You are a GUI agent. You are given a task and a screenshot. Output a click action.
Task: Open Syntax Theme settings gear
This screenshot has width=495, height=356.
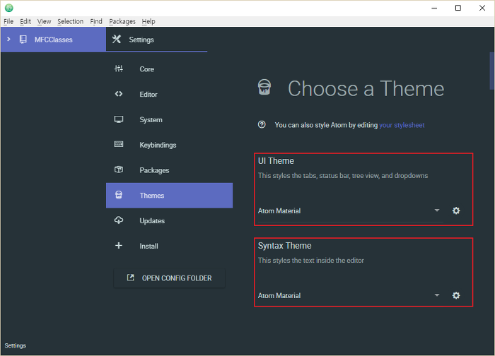pyautogui.click(x=456, y=295)
